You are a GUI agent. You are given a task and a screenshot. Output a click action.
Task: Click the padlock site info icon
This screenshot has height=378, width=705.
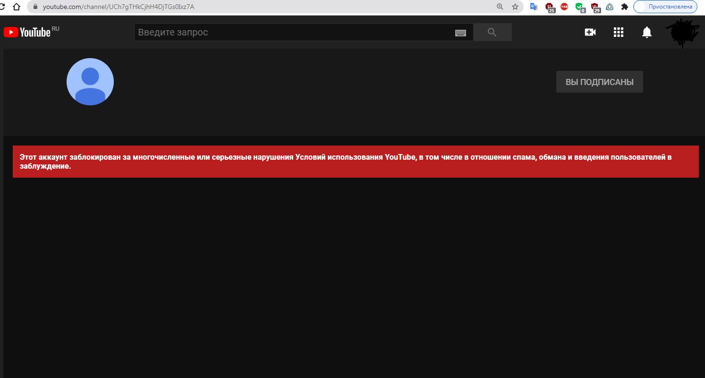click(35, 7)
